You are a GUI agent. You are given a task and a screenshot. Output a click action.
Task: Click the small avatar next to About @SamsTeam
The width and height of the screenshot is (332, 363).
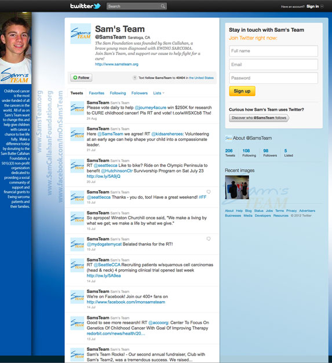point(228,138)
